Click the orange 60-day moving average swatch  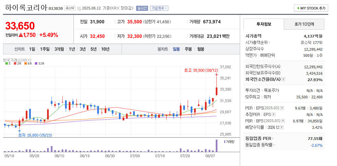coord(25,64)
